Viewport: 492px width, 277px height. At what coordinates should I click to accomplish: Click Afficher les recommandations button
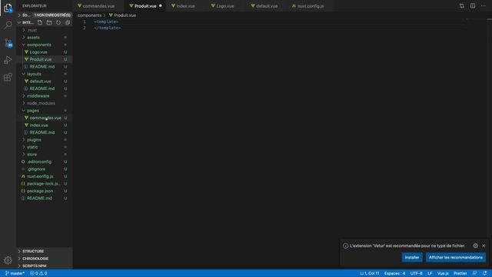(x=456, y=257)
